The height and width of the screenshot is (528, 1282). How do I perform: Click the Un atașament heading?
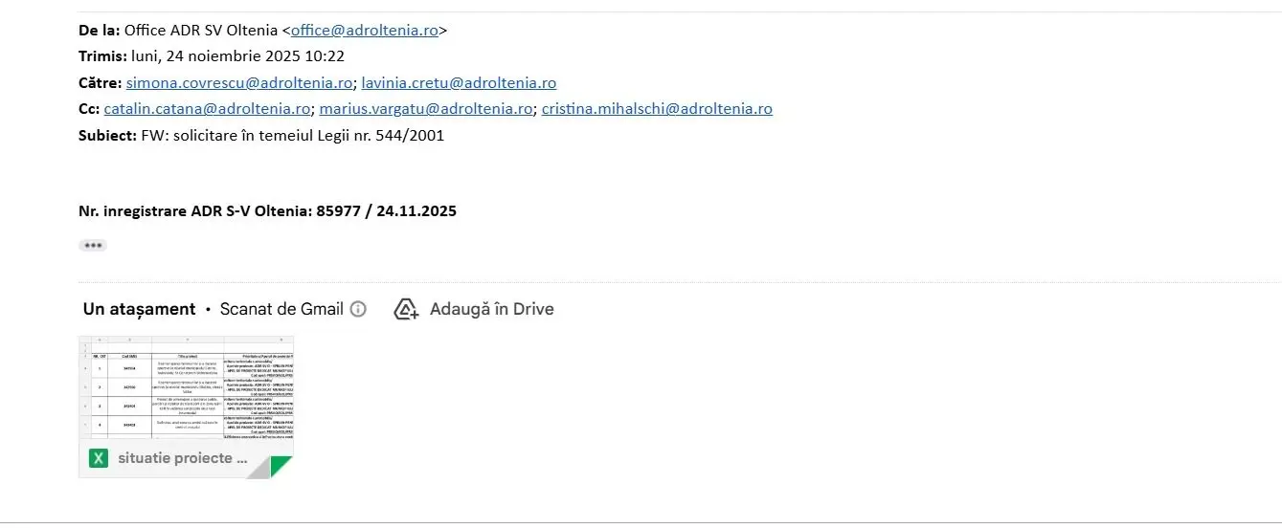139,309
